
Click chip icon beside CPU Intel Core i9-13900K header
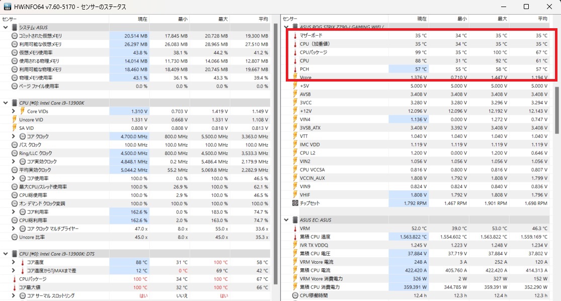pyautogui.click(x=14, y=103)
